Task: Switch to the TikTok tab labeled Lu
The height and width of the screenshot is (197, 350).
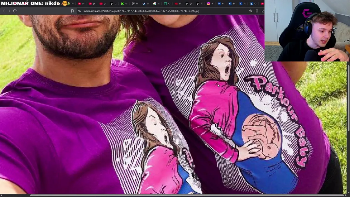Action: click(113, 4)
